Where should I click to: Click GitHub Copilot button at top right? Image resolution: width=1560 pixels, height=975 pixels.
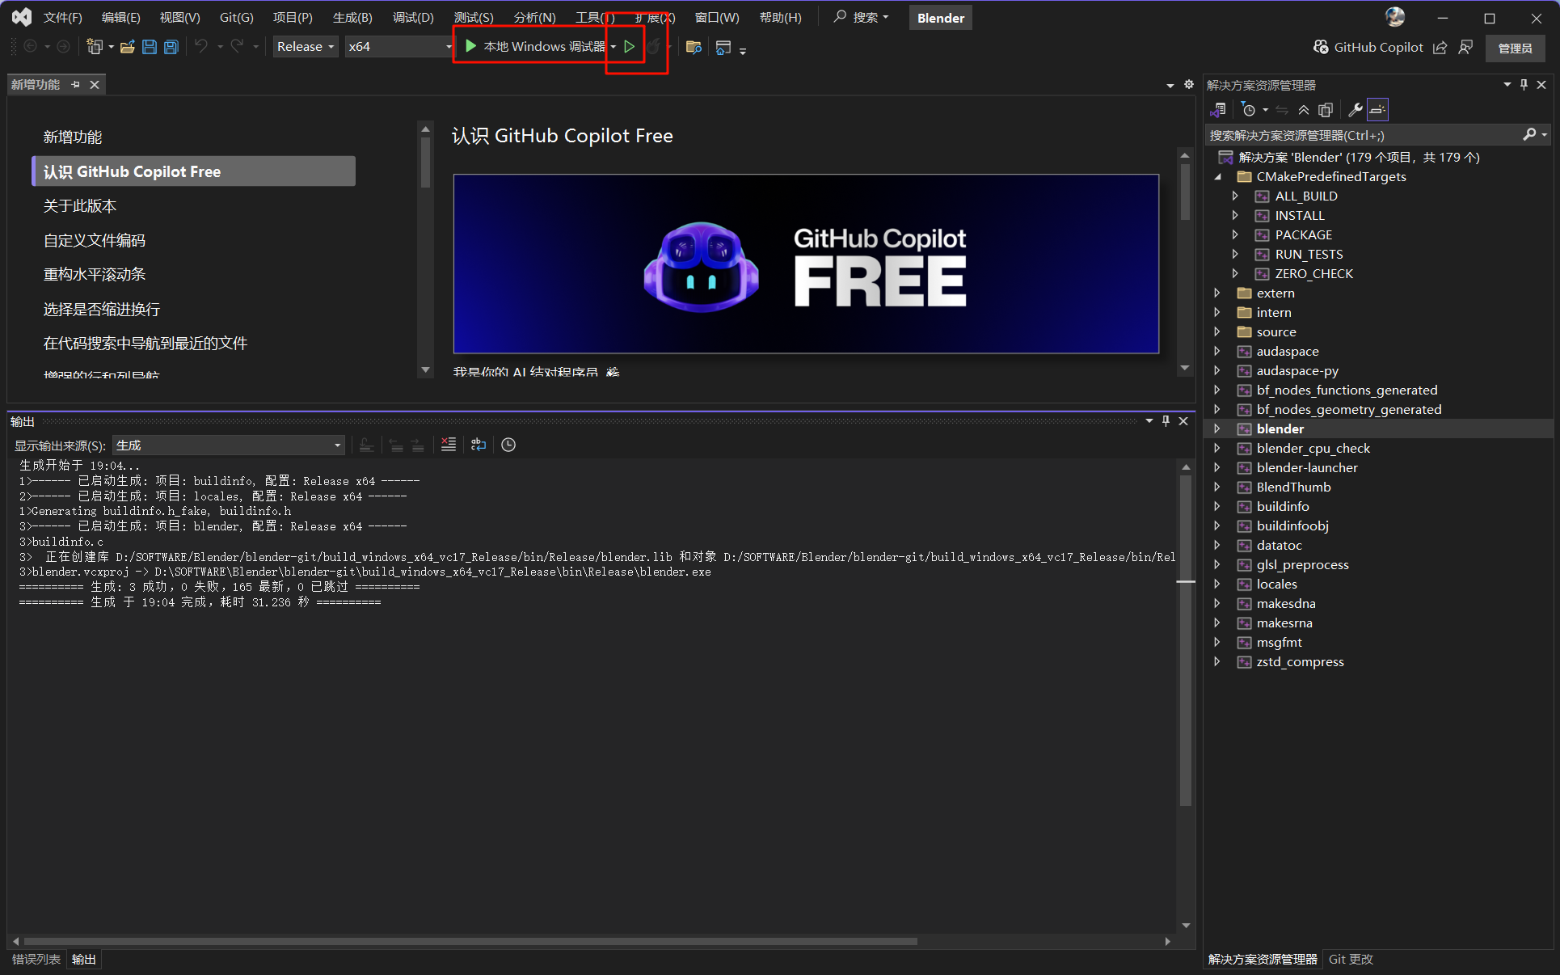pos(1368,47)
